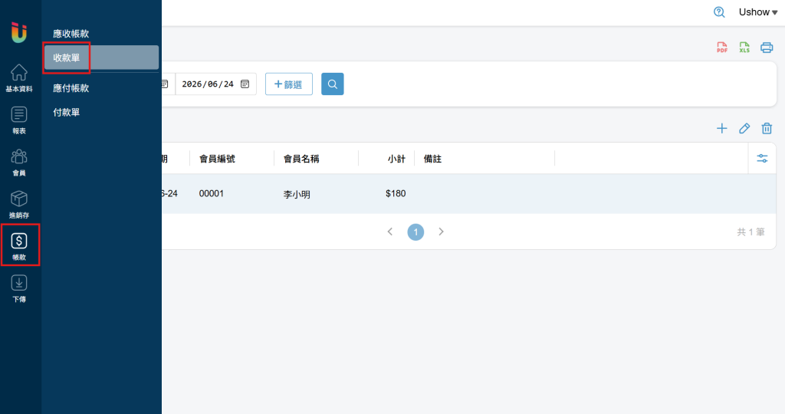Sort by 會員編號 column header
785x414 pixels.
point(217,159)
